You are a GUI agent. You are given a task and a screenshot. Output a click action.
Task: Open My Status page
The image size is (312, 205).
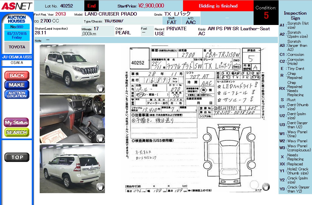[x=17, y=122]
